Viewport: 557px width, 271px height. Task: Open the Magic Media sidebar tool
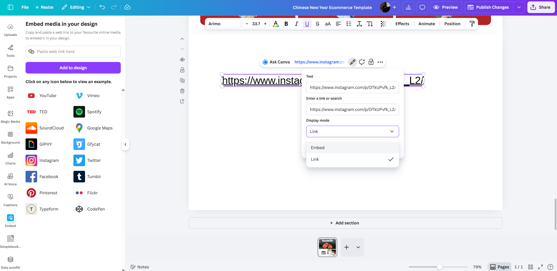[x=10, y=116]
